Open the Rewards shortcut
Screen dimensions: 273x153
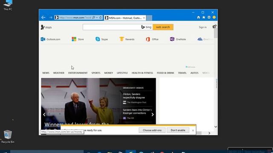(127, 40)
